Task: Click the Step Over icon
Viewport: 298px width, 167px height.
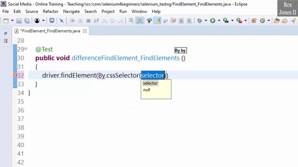Action: 113,20
